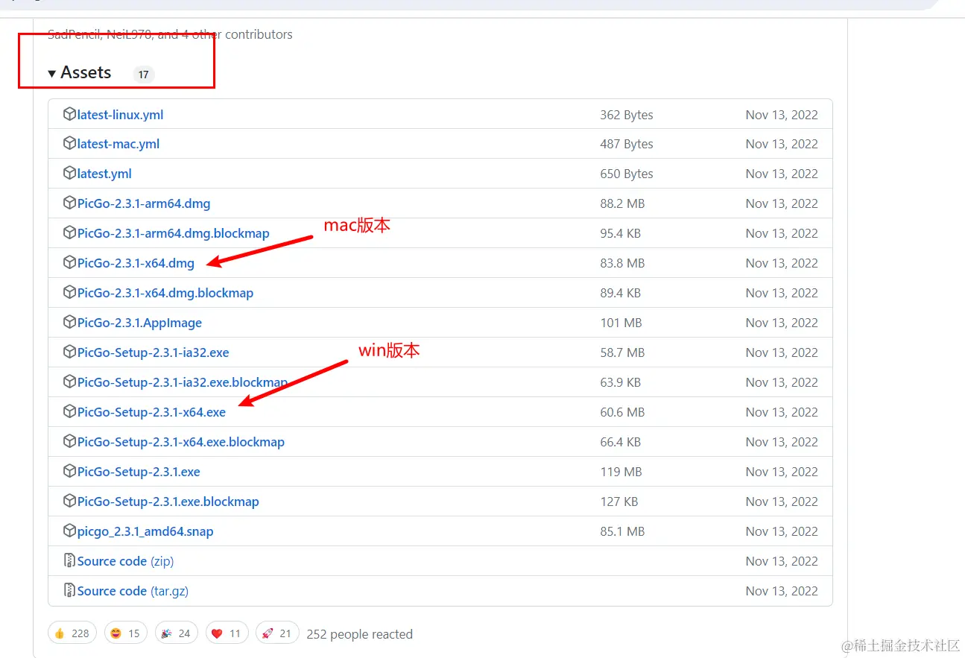Click the package icon beside PicGo-Setup-2.3.1-x64.exe.blockmap

(x=69, y=442)
